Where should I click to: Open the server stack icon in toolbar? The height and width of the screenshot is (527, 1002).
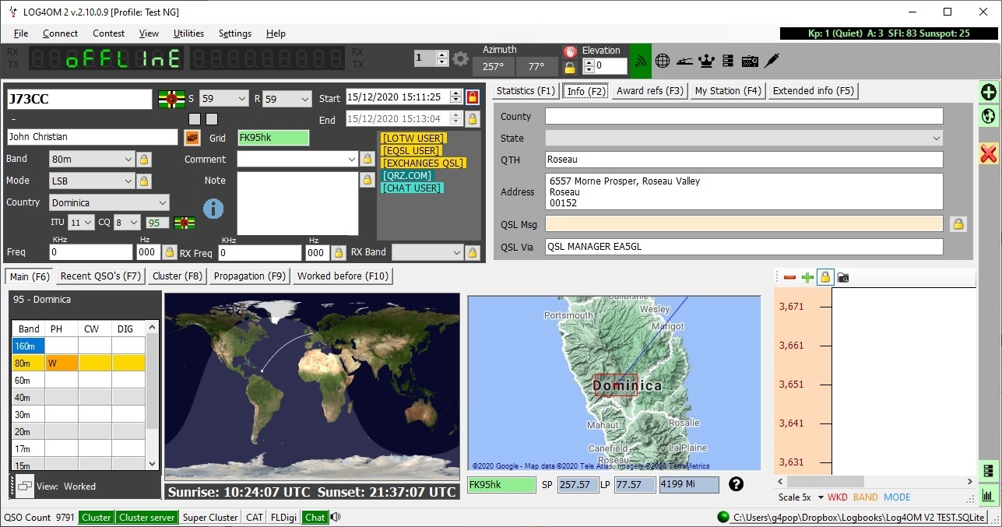click(728, 60)
